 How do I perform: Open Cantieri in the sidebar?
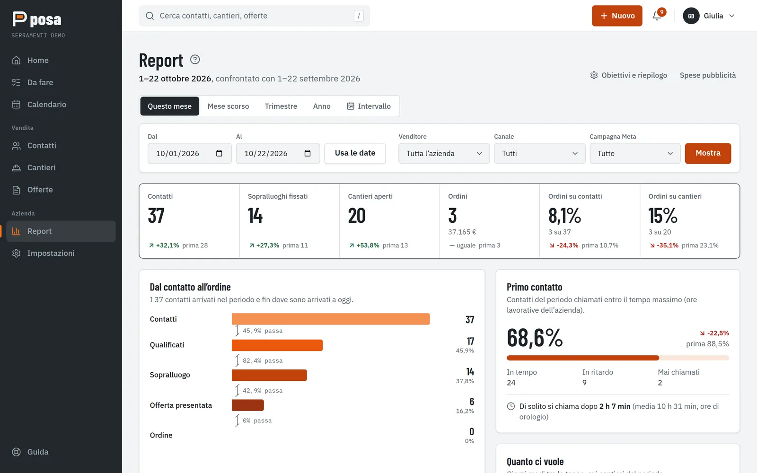(x=61, y=167)
